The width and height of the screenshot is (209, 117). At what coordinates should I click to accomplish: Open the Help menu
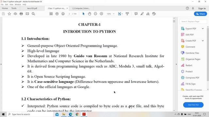24,5
